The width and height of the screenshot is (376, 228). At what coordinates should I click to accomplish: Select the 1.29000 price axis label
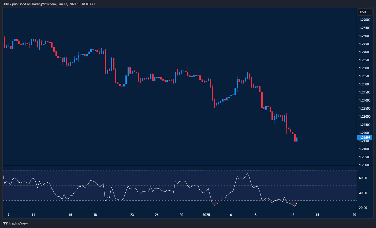coord(365,20)
